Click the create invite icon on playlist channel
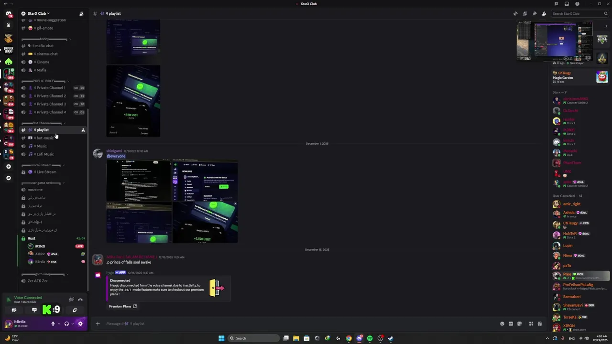612x344 pixels. pos(83,130)
